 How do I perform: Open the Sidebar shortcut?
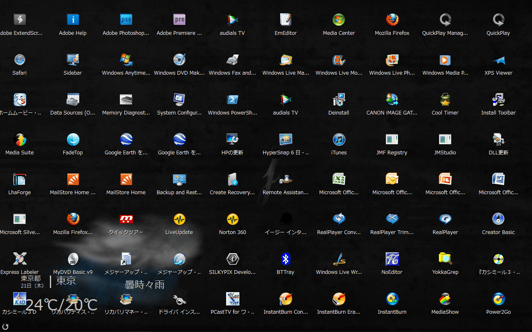point(73,59)
